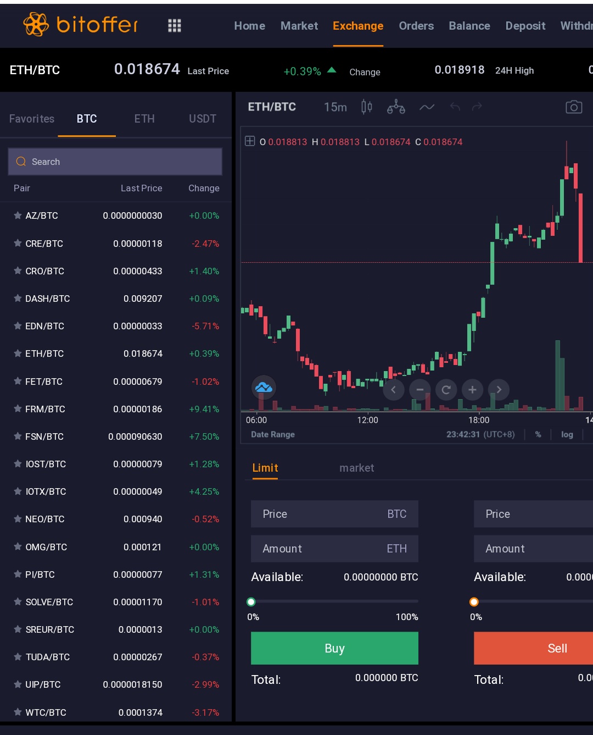Open the Date Range selector
Image resolution: width=593 pixels, height=735 pixels.
pos(273,434)
